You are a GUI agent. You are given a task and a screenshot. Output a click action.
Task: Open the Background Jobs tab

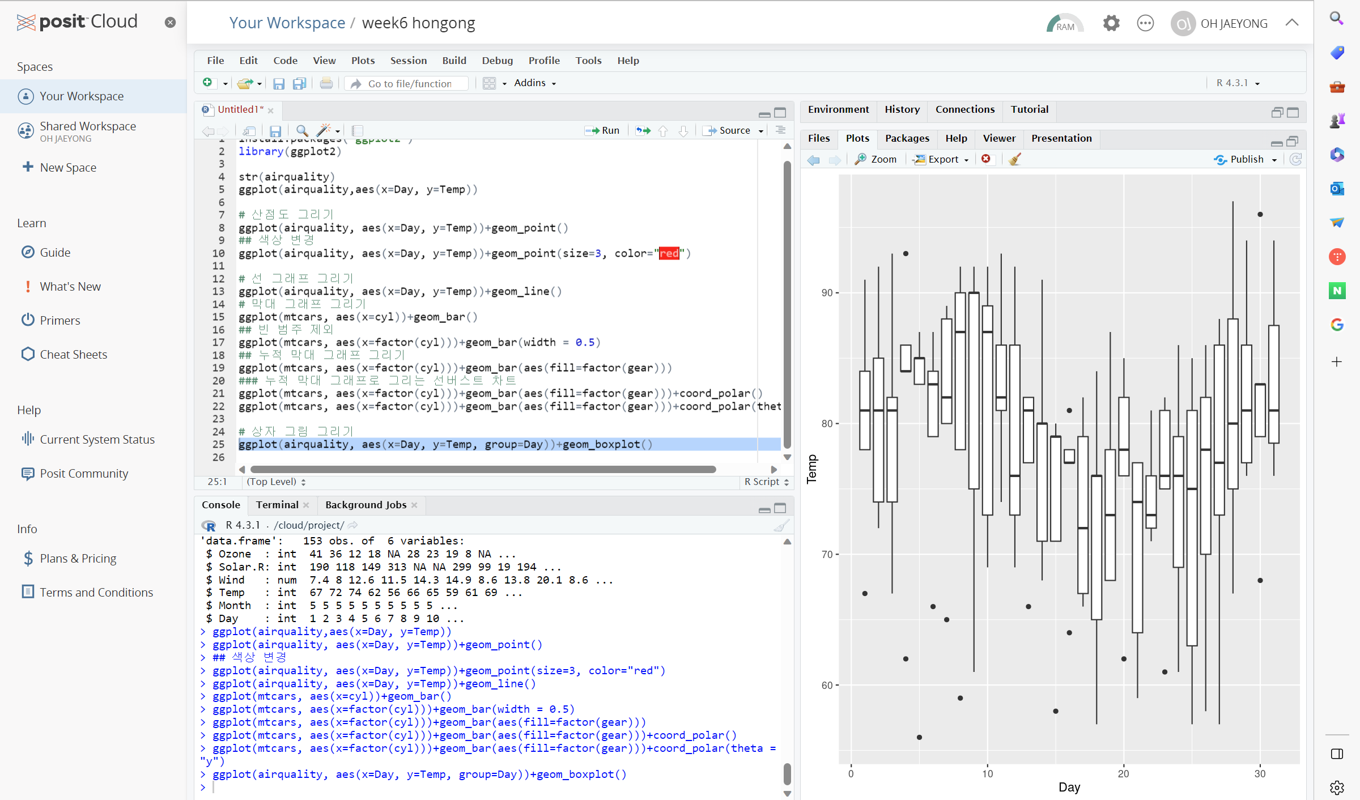365,505
